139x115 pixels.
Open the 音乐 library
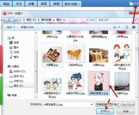click(x=14, y=57)
